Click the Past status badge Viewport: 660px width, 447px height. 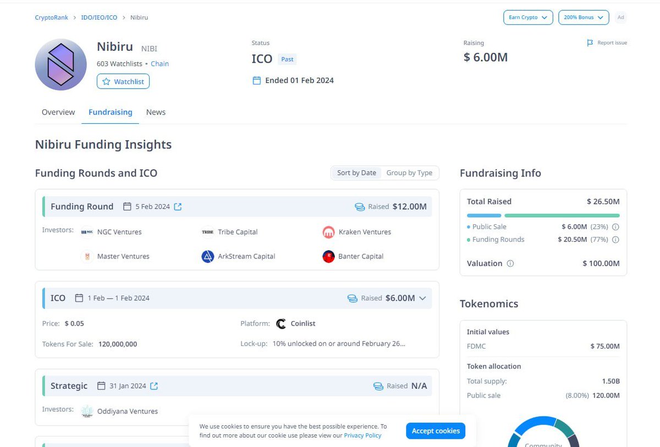287,59
